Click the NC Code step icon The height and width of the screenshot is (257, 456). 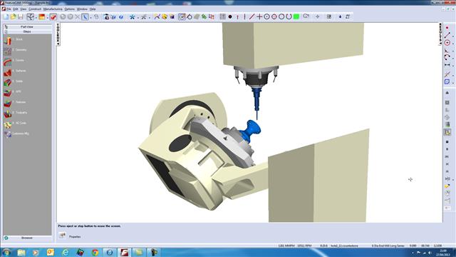coord(8,124)
